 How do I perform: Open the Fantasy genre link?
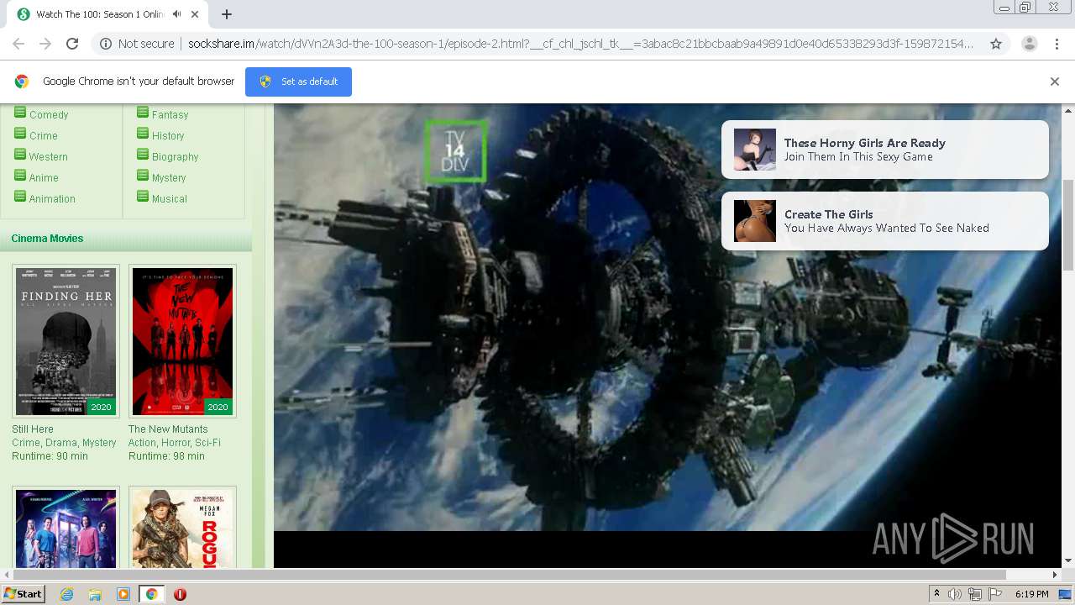click(170, 115)
